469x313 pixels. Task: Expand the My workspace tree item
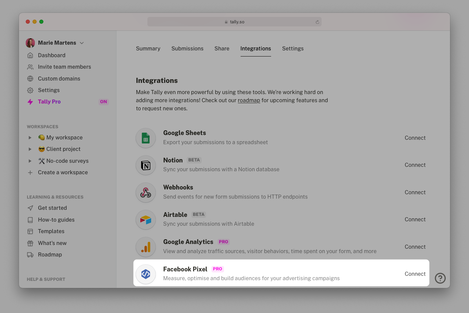click(x=30, y=138)
